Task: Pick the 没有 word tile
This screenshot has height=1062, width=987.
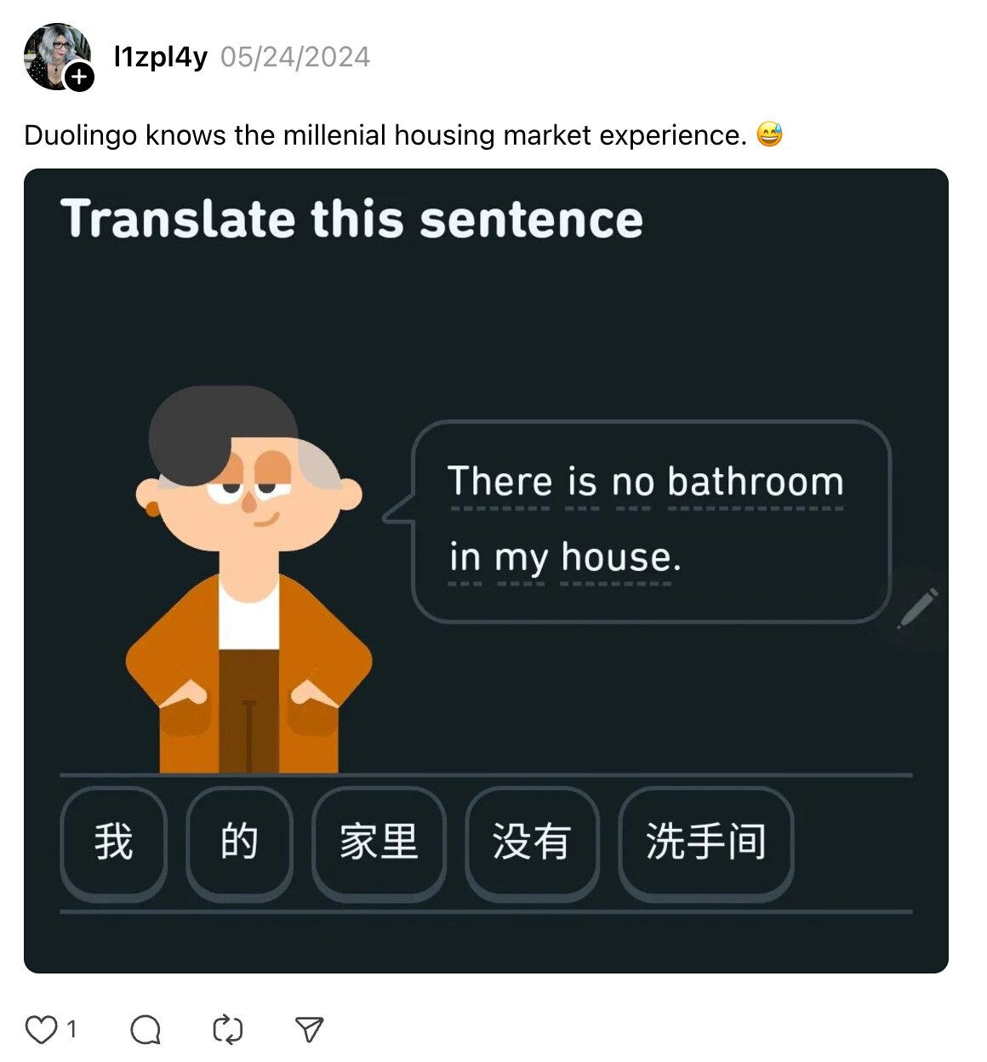Action: [532, 842]
